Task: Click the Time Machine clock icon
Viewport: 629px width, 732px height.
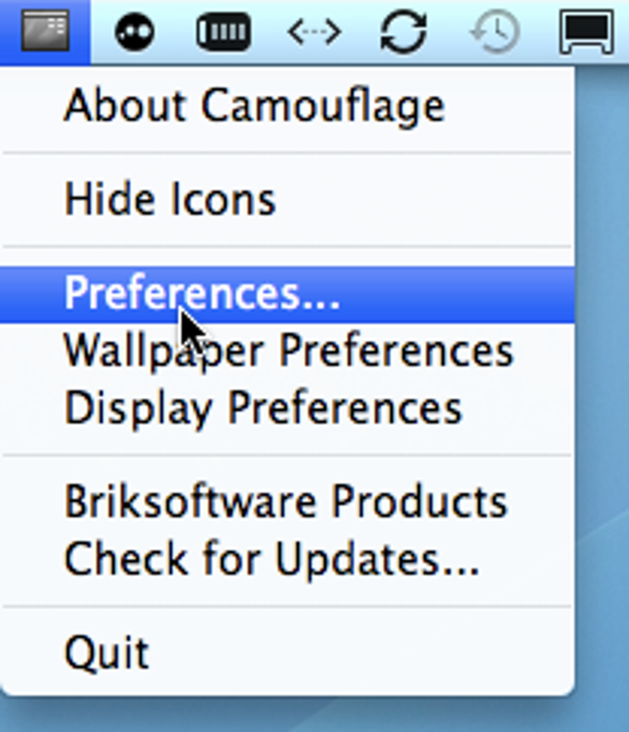Action: [495, 32]
